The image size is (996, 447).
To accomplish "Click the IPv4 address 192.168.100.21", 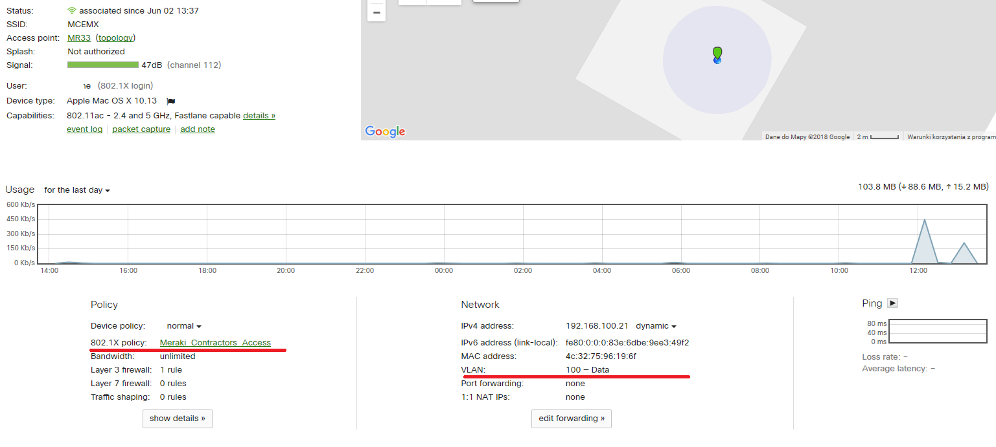I will tap(597, 326).
